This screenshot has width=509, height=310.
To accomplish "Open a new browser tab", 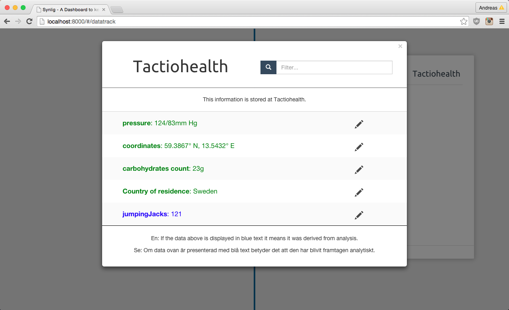I will (117, 10).
